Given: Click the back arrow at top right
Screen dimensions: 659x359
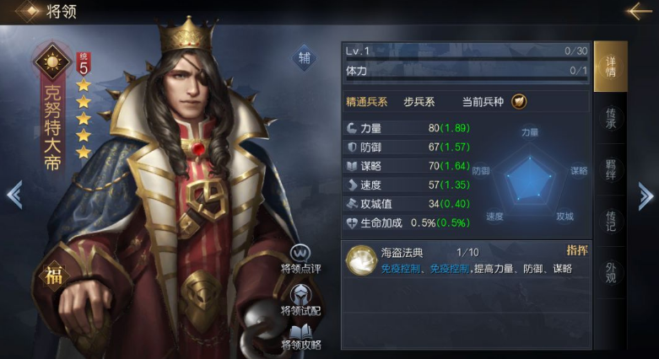Looking at the screenshot, I should tap(639, 10).
